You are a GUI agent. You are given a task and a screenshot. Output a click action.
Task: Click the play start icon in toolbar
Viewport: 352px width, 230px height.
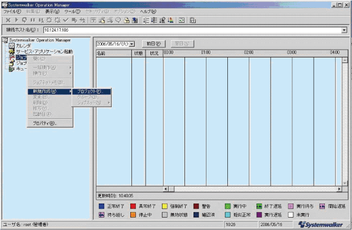point(16,20)
